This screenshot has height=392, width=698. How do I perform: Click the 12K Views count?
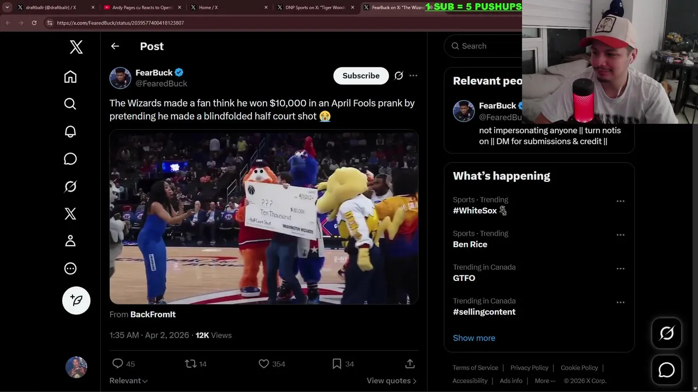coord(214,335)
